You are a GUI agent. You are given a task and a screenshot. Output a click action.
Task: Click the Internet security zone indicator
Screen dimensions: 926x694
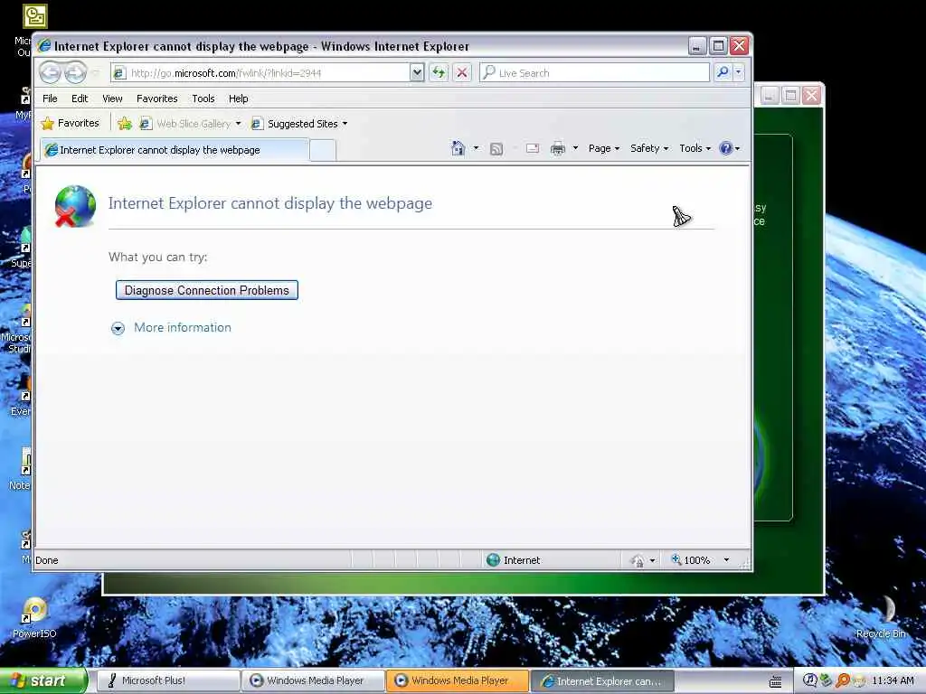point(513,560)
